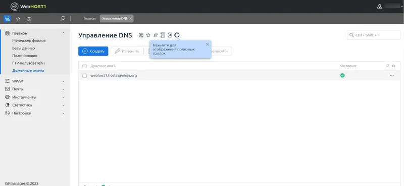
Task: Collapse the Главное section
Action: 64,33
